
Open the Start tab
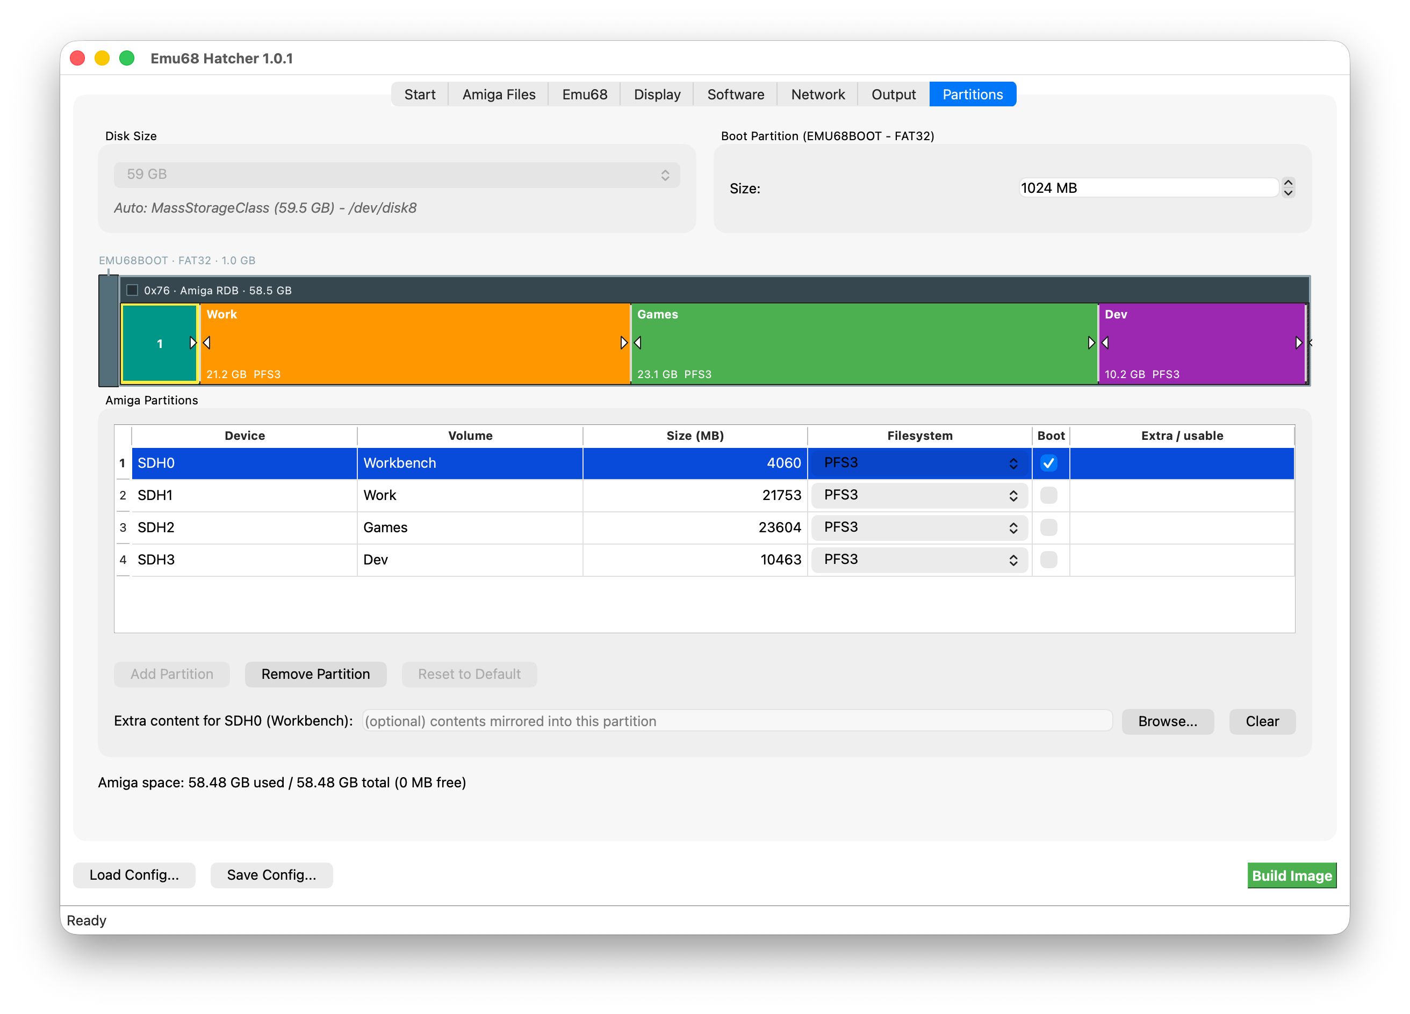pos(420,95)
